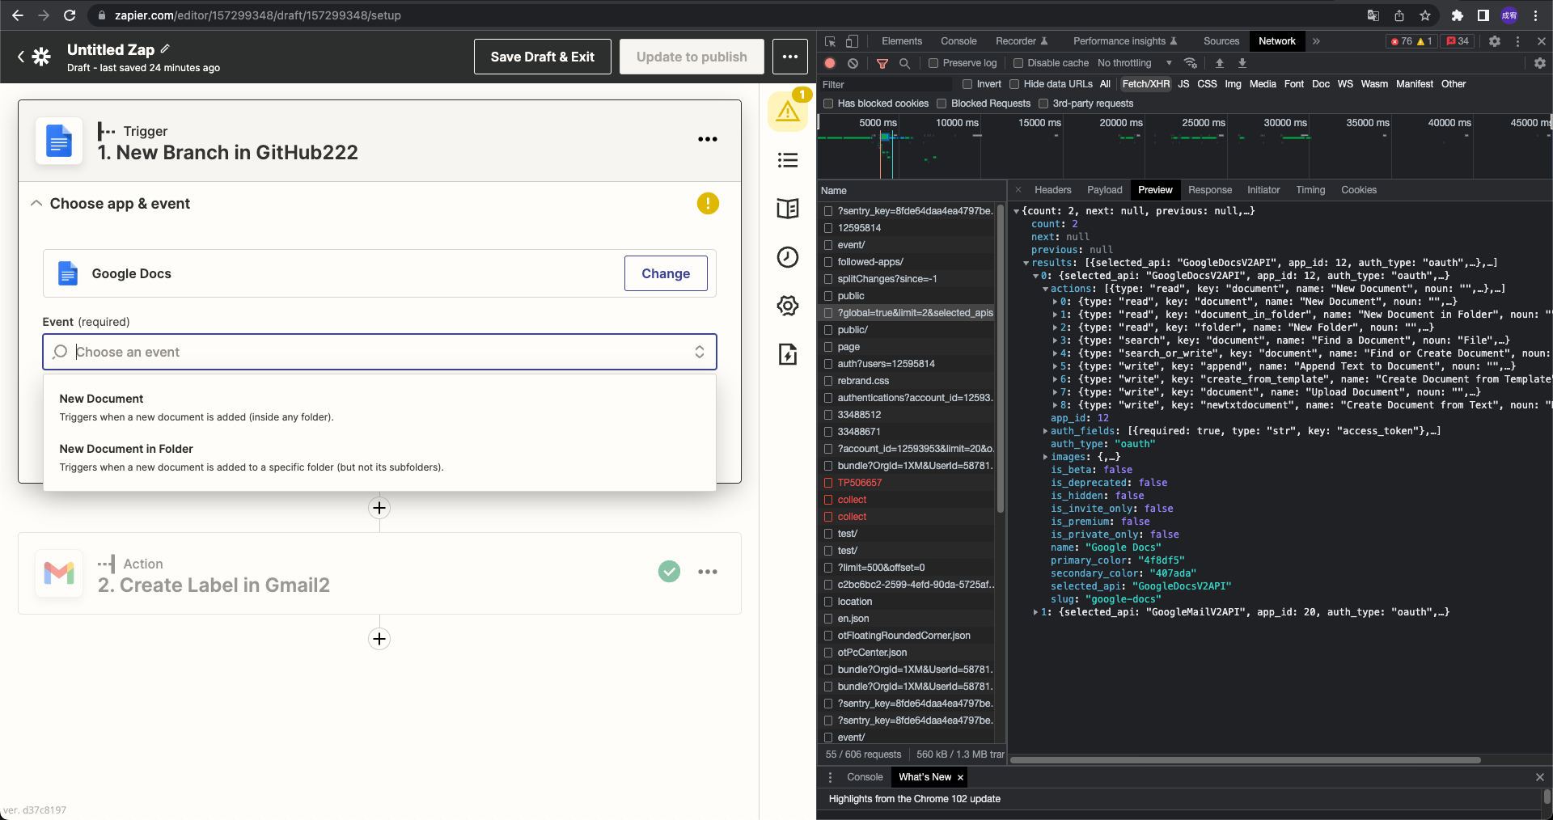
Task: Clear the network log icon
Action: point(853,63)
